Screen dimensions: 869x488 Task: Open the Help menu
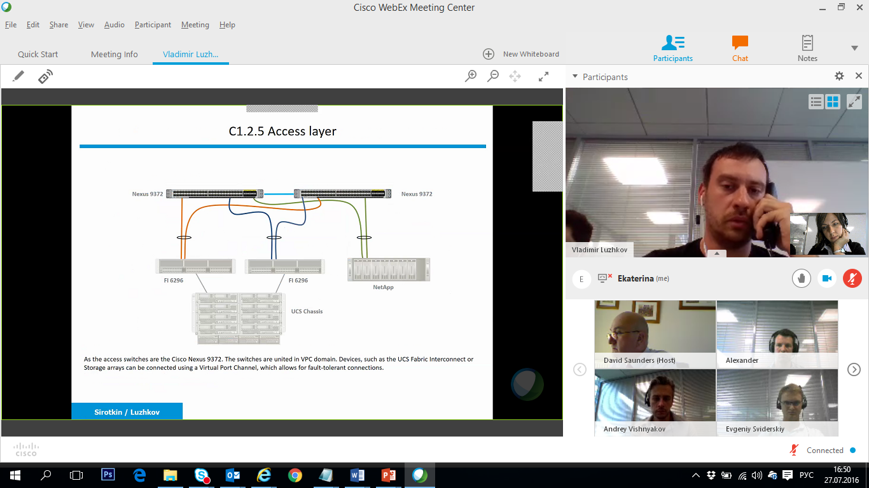coord(227,25)
